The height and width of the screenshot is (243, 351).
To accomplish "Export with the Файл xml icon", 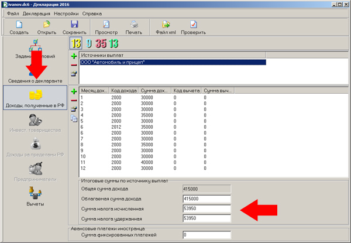I will click(166, 25).
